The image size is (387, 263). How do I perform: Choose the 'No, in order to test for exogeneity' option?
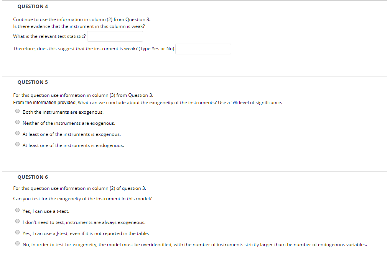(17, 243)
